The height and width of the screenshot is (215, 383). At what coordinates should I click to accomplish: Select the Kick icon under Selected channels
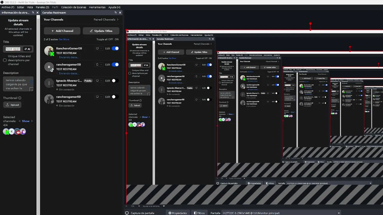pos(6,131)
